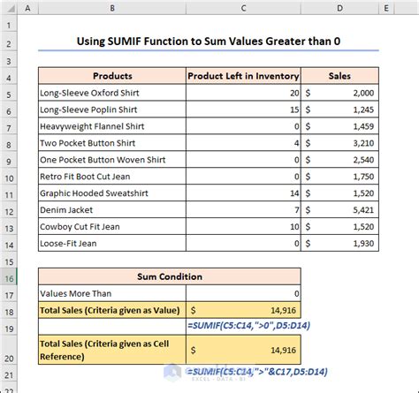Click sales value 3,210
The image size is (419, 393).
point(339,143)
